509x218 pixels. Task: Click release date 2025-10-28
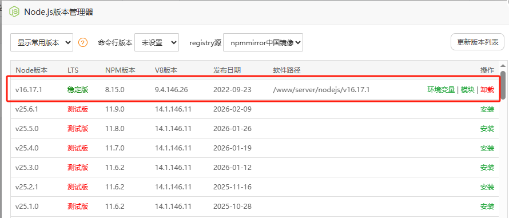pos(232,207)
